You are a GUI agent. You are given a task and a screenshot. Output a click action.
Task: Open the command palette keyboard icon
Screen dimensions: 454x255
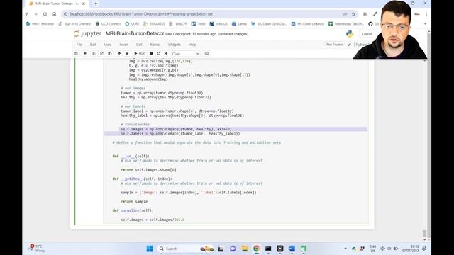(206, 54)
